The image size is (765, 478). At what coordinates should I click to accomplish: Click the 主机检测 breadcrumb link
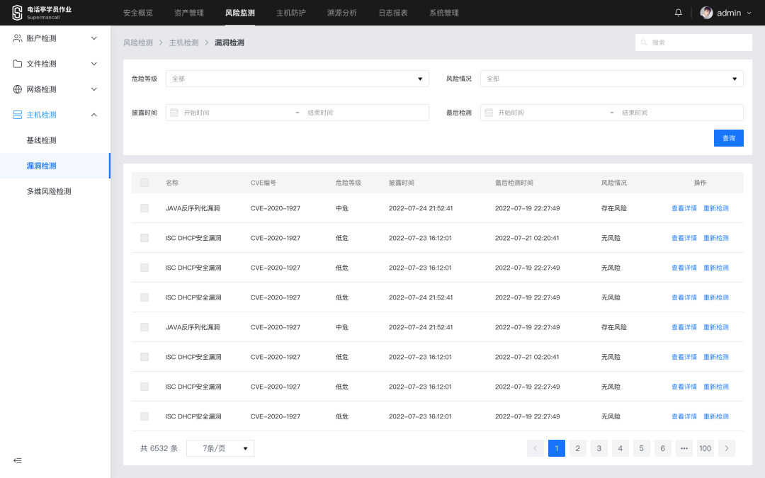tap(184, 42)
